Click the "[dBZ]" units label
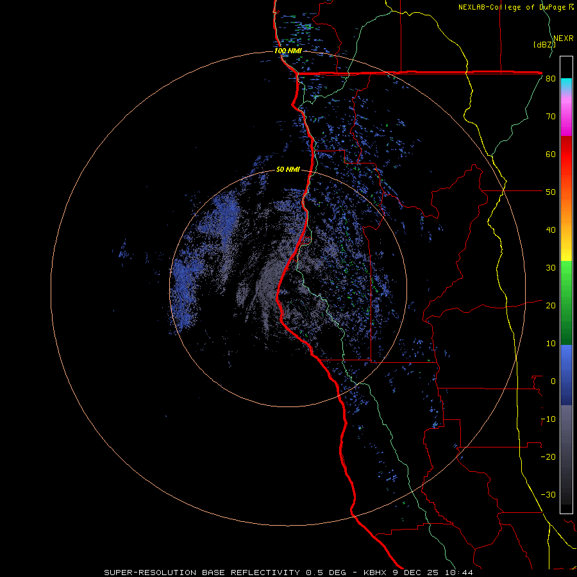Image resolution: width=577 pixels, height=577 pixels. [544, 45]
